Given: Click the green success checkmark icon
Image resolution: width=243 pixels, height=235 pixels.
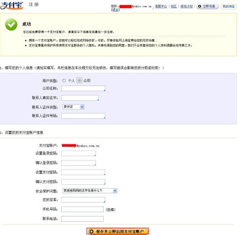Looking at the screenshot, I should click(11, 24).
